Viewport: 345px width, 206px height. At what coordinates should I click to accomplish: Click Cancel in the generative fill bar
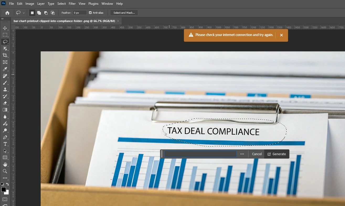click(257, 154)
